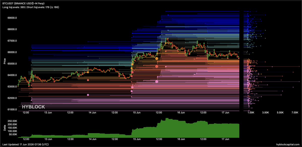Click the 64000.0 price axis label
Image resolution: width=302 pixels, height=147 pixels.
[12, 75]
